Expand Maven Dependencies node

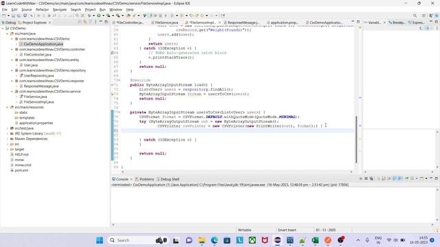[8, 139]
